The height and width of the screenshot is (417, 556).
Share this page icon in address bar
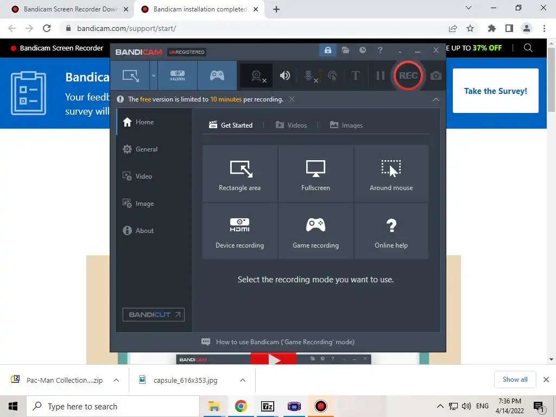coord(453,28)
